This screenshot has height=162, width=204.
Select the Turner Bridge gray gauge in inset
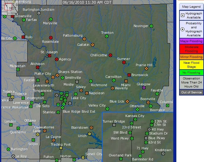click(114, 125)
